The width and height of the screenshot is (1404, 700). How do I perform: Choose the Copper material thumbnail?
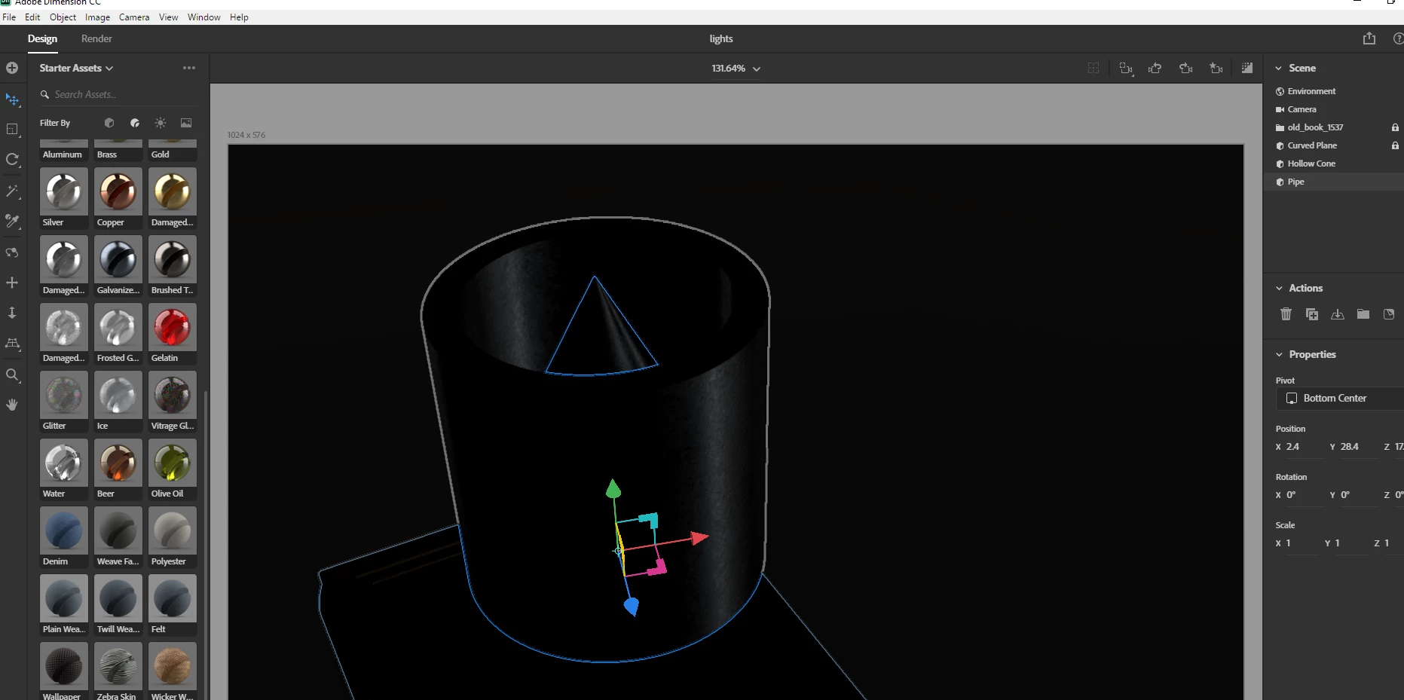click(118, 191)
